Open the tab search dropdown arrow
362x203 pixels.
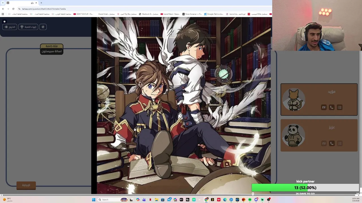[3, 3]
